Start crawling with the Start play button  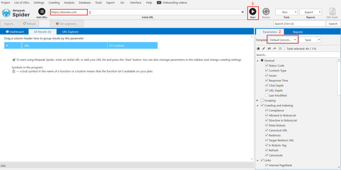pyautogui.click(x=253, y=12)
